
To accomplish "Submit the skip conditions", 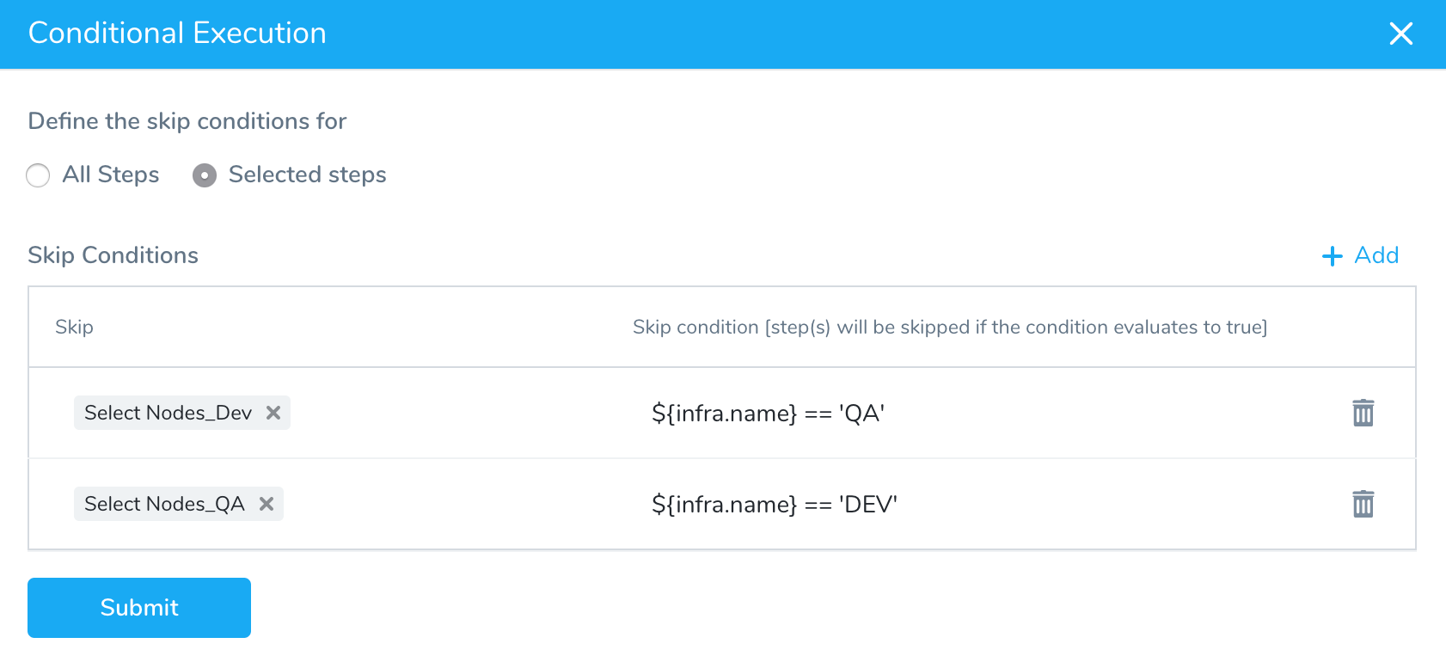I will (x=139, y=608).
